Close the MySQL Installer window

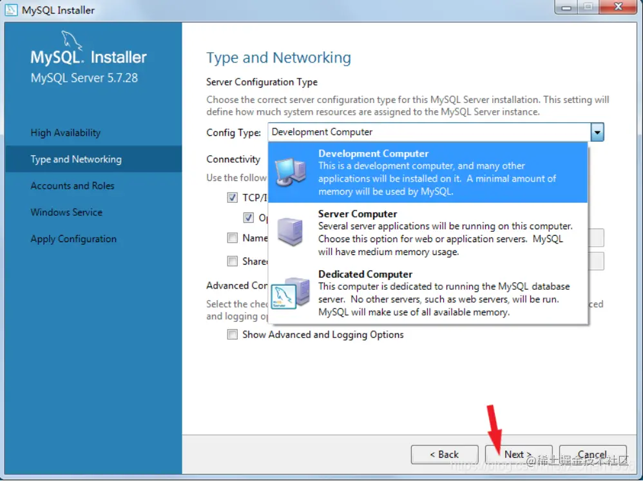pyautogui.click(x=619, y=7)
